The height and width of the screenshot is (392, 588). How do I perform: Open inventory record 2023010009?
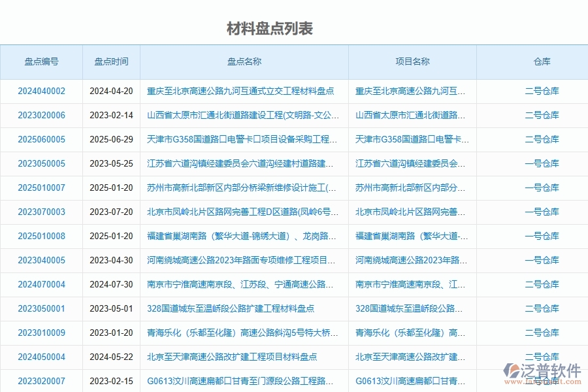coord(42,333)
